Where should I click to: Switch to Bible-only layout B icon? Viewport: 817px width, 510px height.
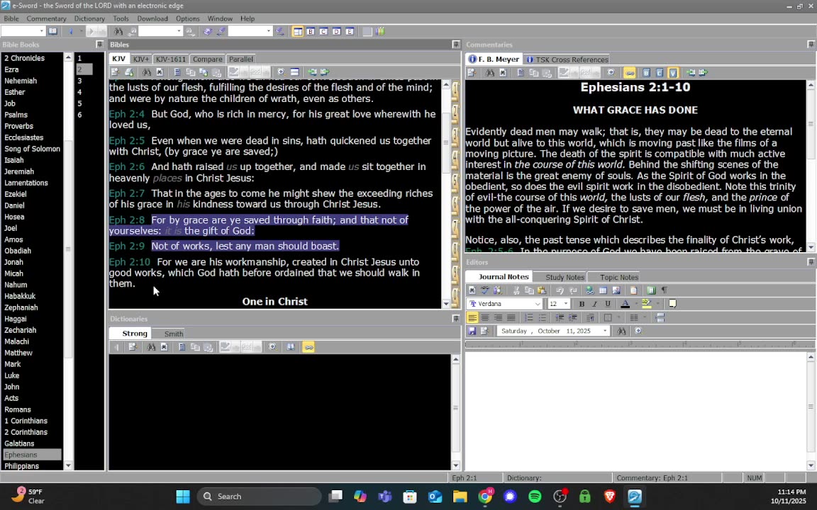coord(311,32)
